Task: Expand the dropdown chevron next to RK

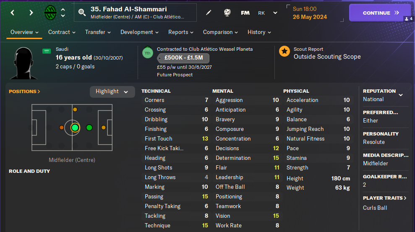Action: point(275,13)
